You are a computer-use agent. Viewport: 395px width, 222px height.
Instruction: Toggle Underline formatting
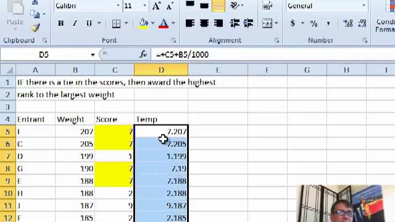[89, 23]
